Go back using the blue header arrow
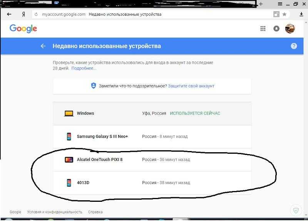The image size is (308, 221). tap(43, 46)
